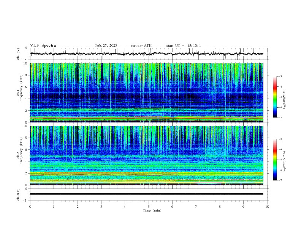The width and height of the screenshot is (301, 232).
Task: Click the ch.2 "Frequency (kHz)" axis label
Action: tap(21, 150)
